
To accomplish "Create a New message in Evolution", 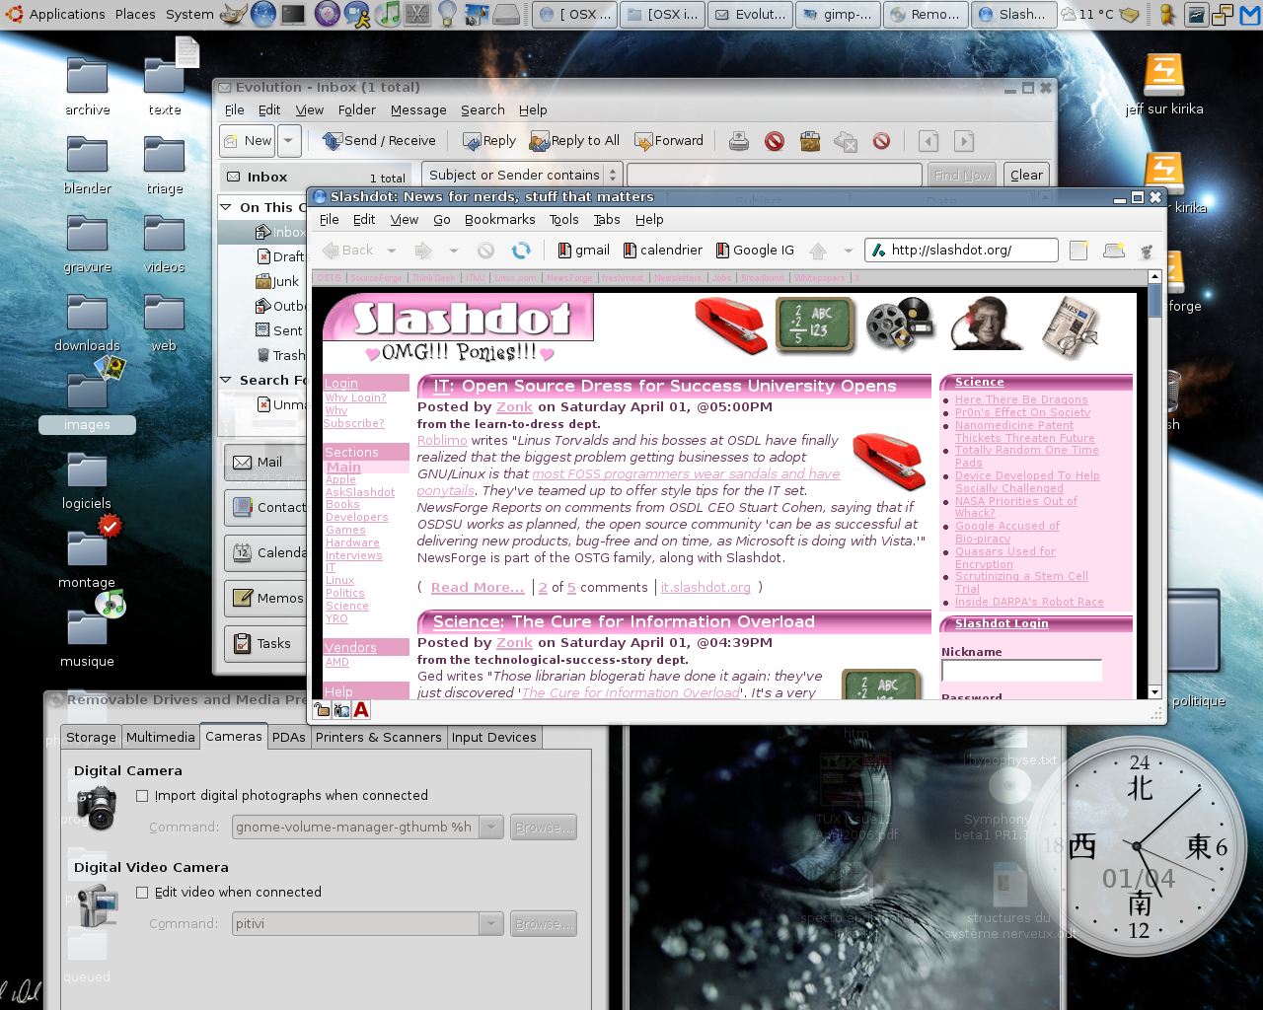I will [x=247, y=141].
